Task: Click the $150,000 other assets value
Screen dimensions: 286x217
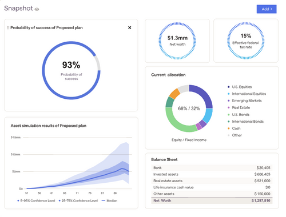Action: tap(262, 194)
